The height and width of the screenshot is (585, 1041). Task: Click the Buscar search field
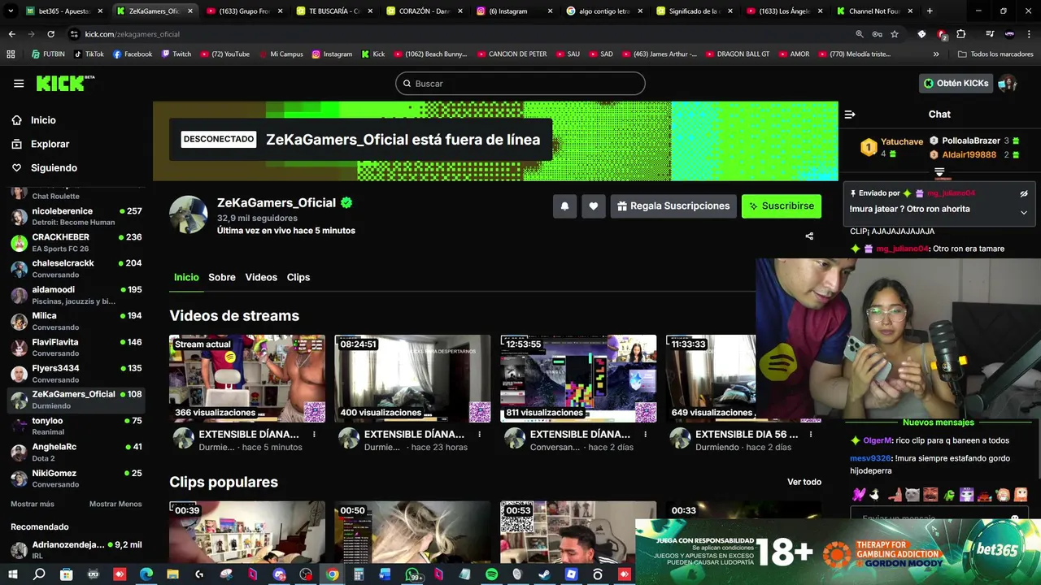tap(520, 84)
